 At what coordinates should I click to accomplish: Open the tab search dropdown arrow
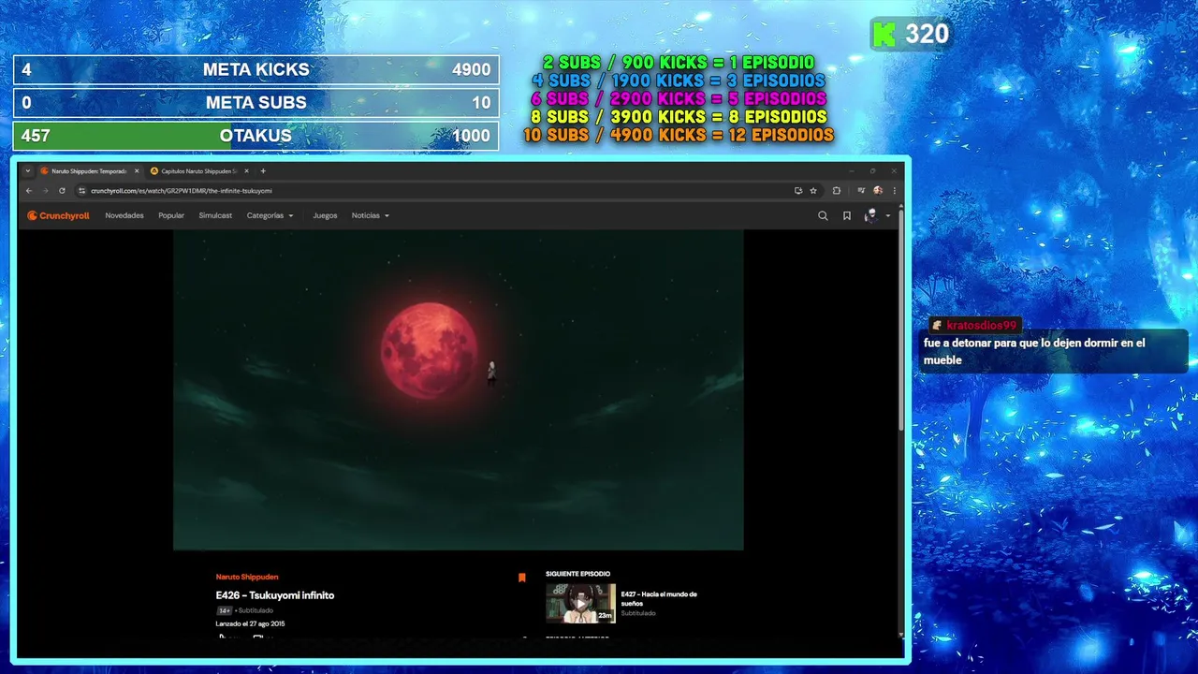28,171
